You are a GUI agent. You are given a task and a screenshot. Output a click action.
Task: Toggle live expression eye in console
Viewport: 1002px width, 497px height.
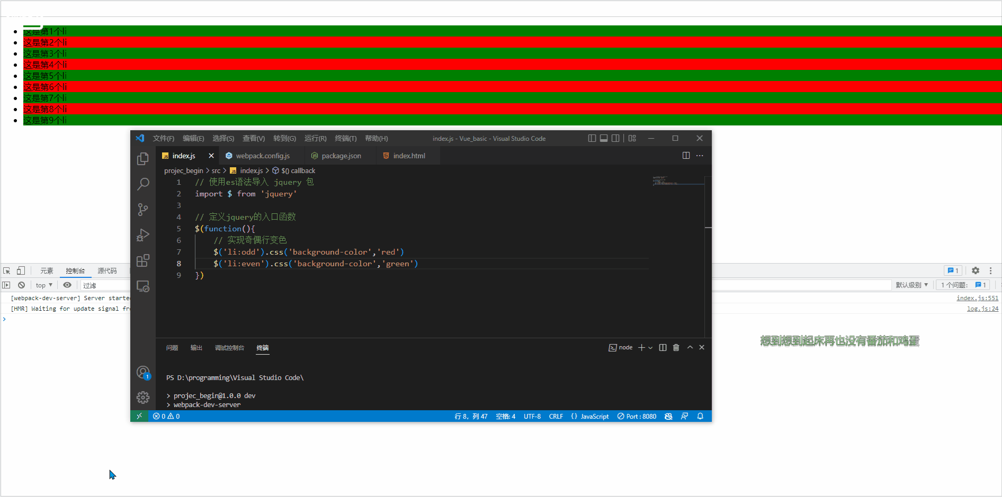[67, 285]
